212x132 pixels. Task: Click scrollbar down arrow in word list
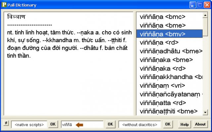[x=205, y=112]
